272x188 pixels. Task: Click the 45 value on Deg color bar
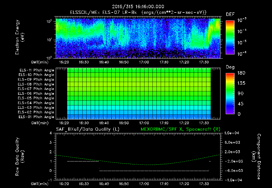(241, 104)
